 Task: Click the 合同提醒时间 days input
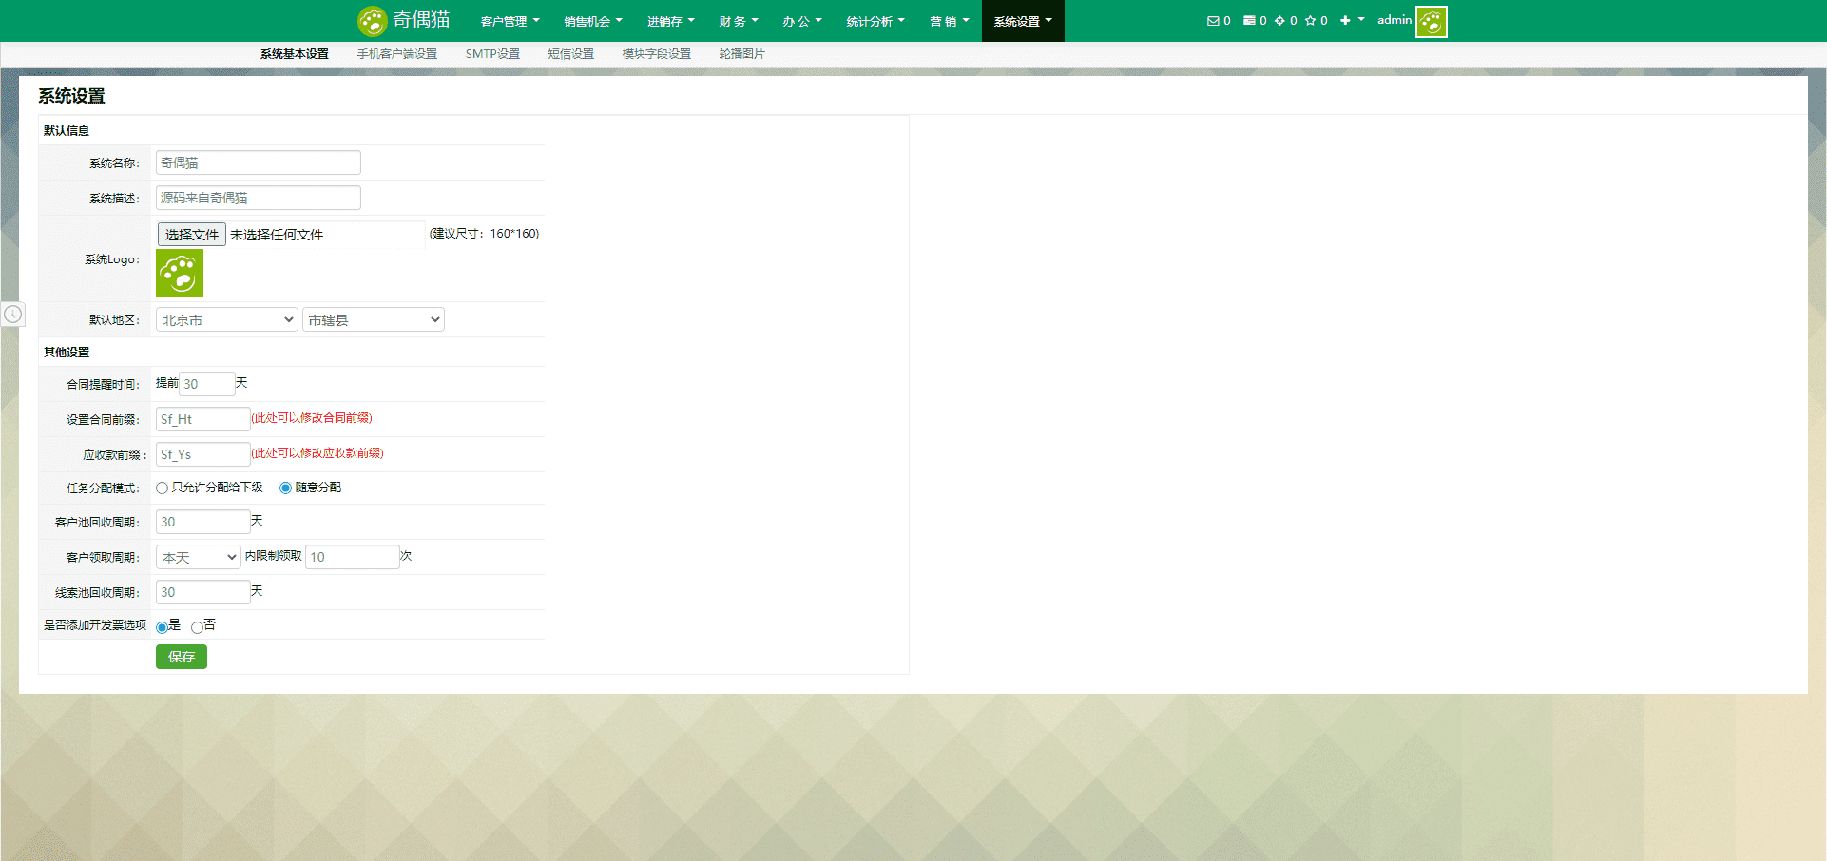tap(207, 384)
